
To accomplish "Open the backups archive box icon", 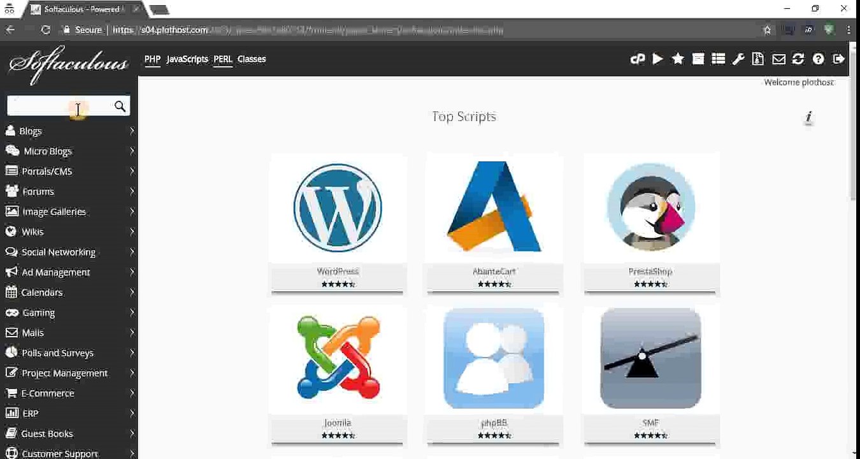I will (x=698, y=59).
